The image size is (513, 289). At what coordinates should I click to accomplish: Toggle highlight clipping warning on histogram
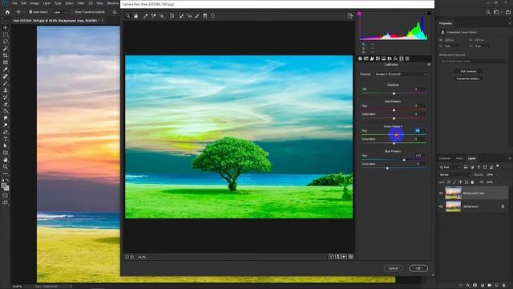click(429, 13)
